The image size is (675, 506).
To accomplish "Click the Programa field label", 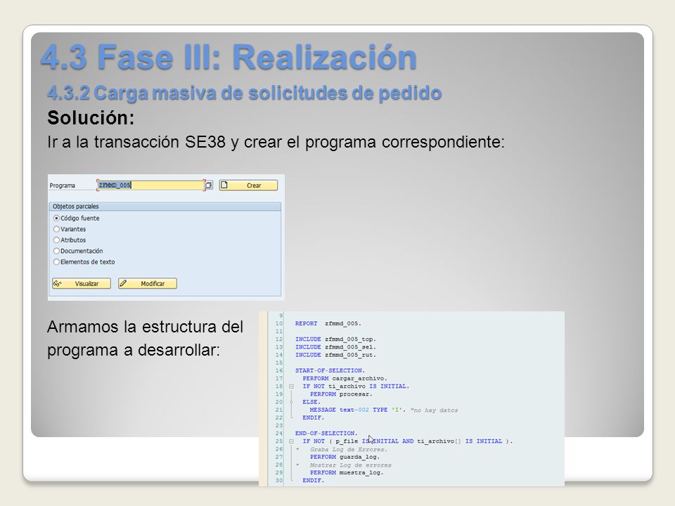I will coord(63,186).
